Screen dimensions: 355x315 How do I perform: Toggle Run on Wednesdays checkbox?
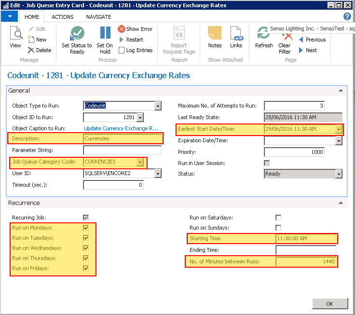(86, 248)
